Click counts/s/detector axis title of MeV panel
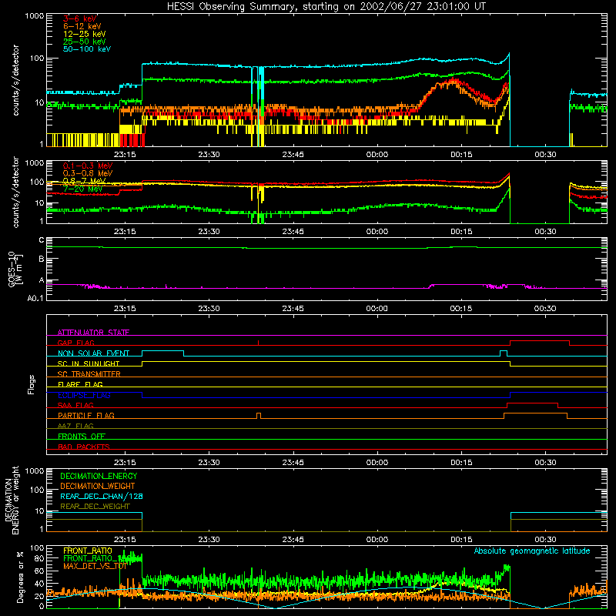Screen dimensions: 616x616 coord(15,192)
